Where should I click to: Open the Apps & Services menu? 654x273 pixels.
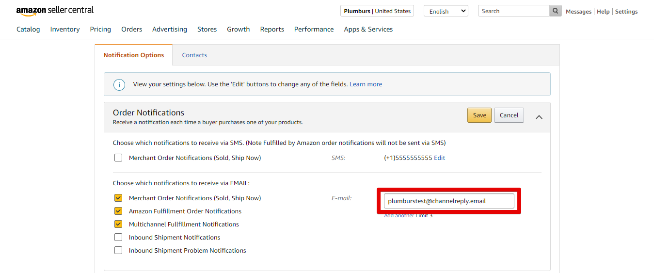(x=368, y=29)
